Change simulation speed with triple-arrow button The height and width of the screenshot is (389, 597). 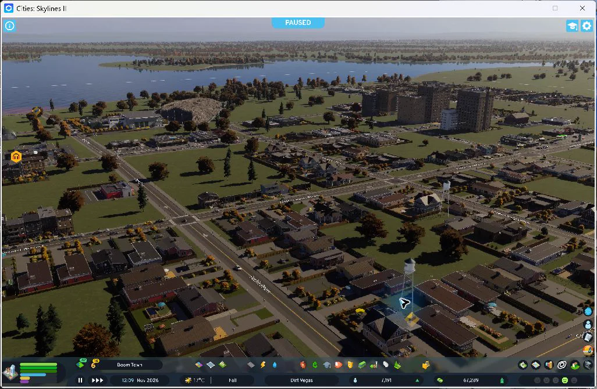(98, 380)
